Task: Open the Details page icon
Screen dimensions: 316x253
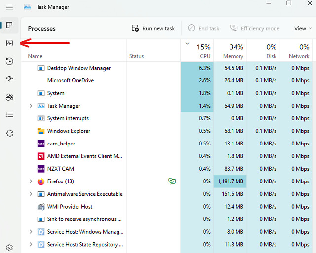Action: [x=9, y=115]
